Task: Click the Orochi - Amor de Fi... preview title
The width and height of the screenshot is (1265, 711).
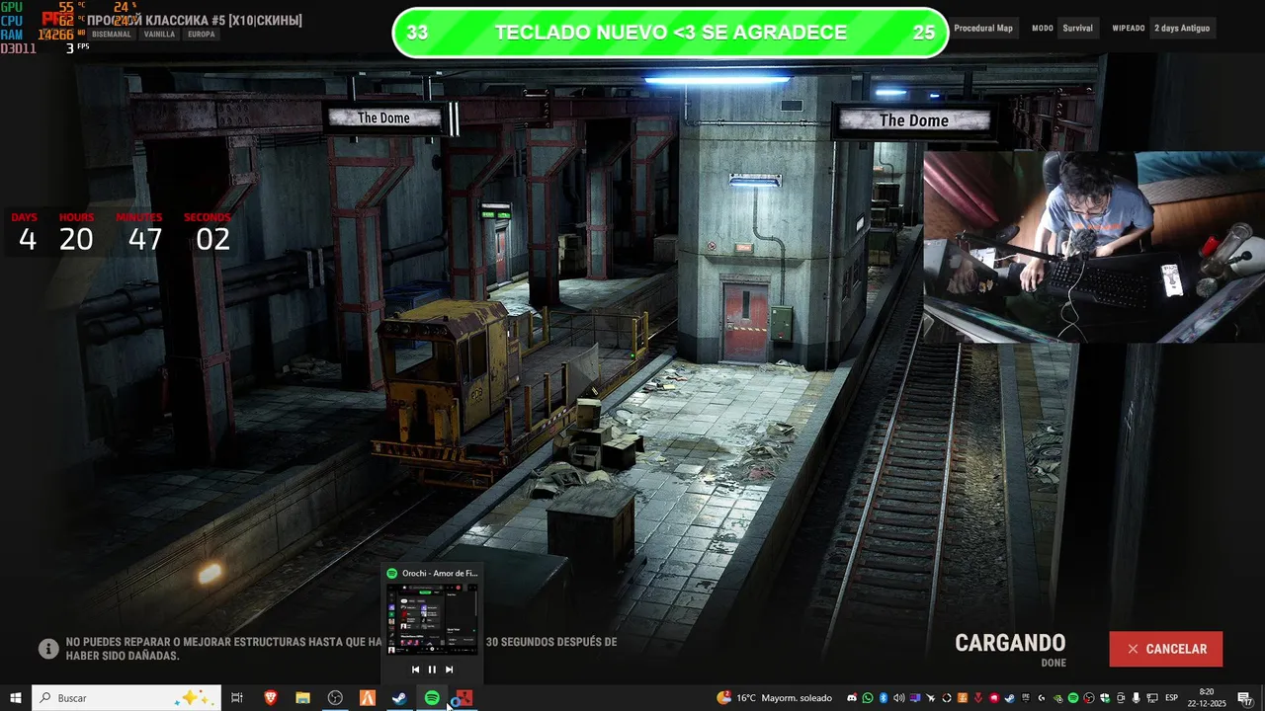Action: tap(439, 573)
